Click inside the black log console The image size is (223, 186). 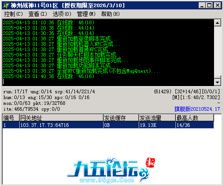pyautogui.click(x=108, y=52)
